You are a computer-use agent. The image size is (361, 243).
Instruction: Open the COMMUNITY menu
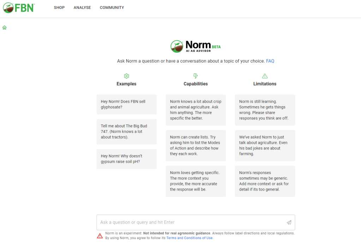[112, 8]
